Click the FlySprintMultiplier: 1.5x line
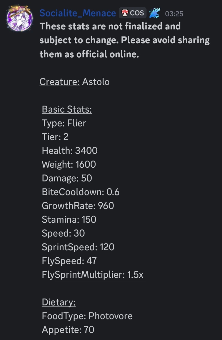 tap(92, 275)
